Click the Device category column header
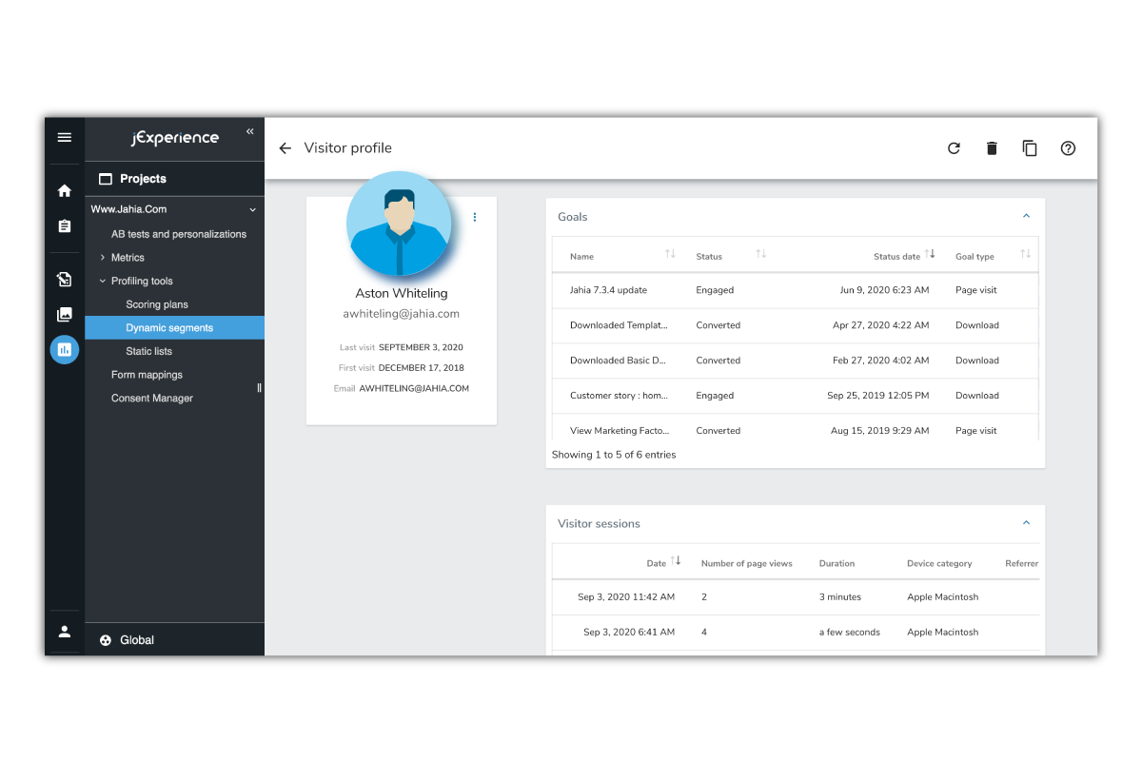1142x761 pixels. (939, 564)
